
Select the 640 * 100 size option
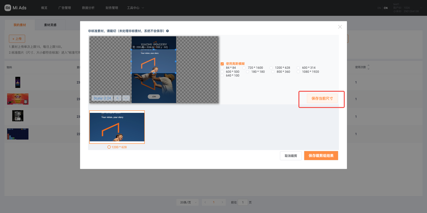pyautogui.click(x=223, y=76)
